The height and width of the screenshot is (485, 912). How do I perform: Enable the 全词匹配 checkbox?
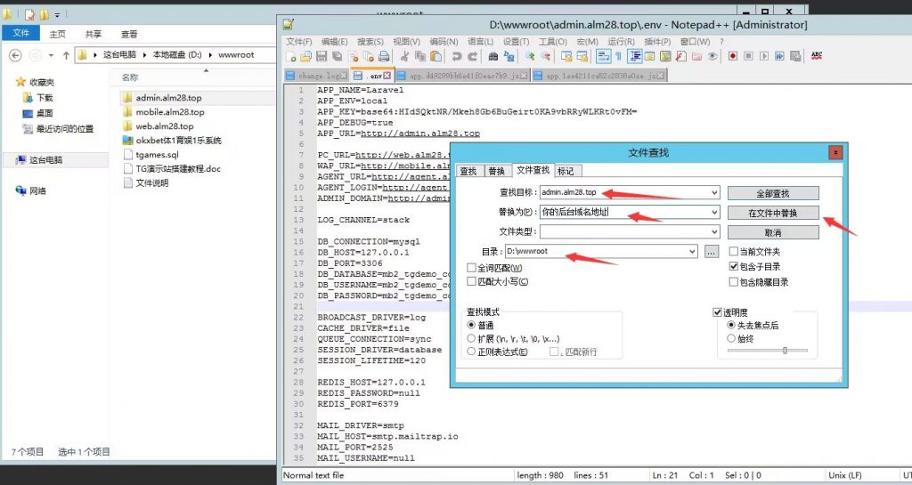click(472, 268)
